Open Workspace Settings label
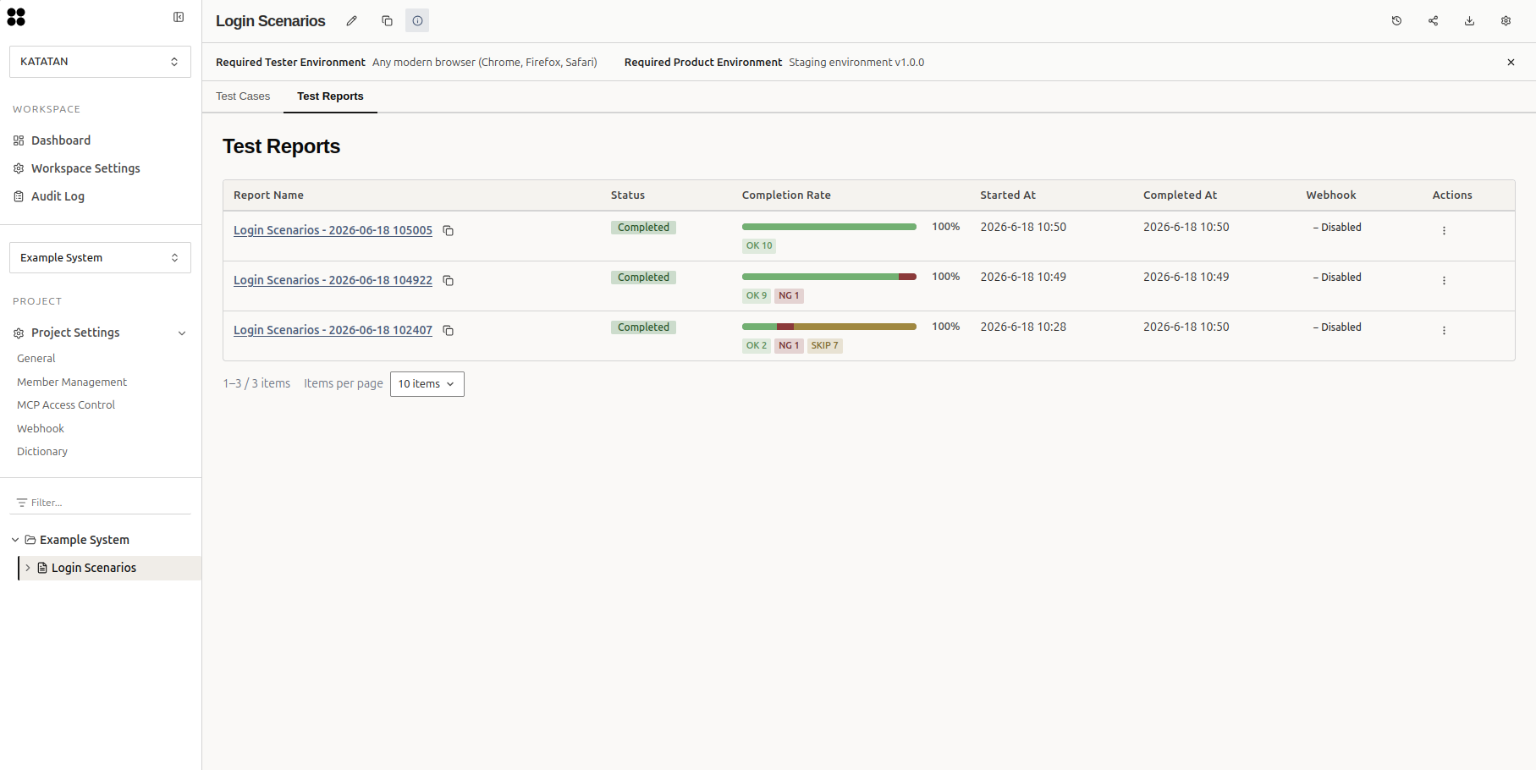 85,168
